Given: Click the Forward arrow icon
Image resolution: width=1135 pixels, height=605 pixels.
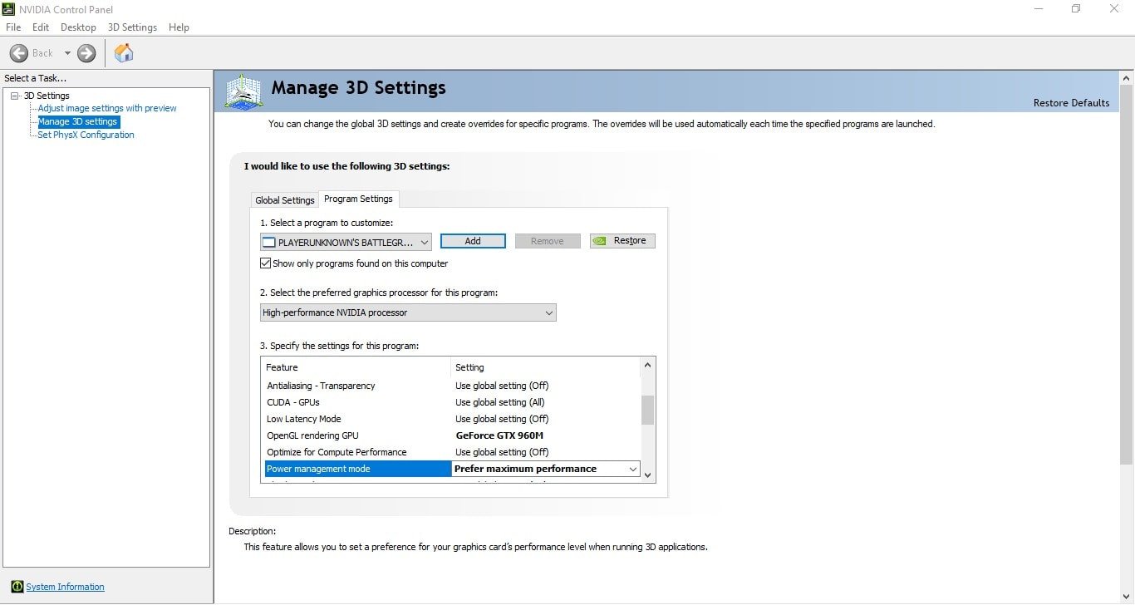Looking at the screenshot, I should point(86,53).
